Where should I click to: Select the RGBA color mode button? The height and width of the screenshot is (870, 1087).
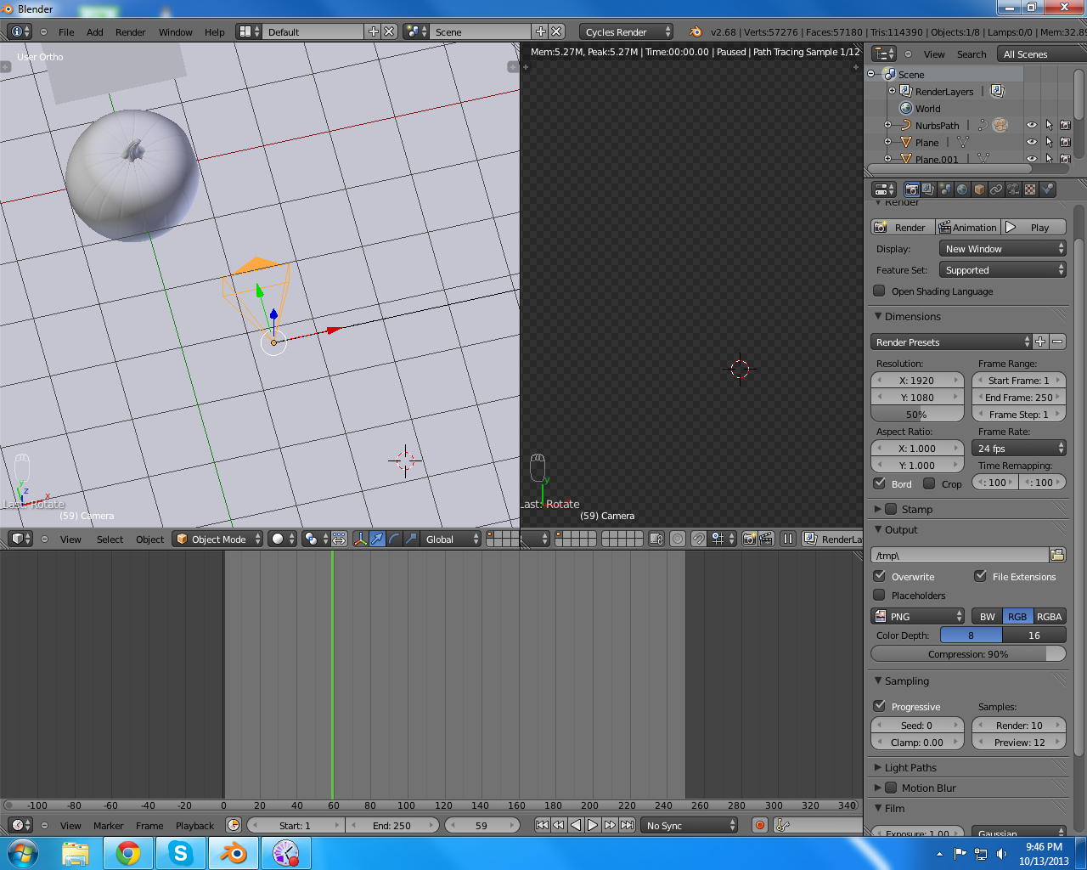tap(1049, 616)
